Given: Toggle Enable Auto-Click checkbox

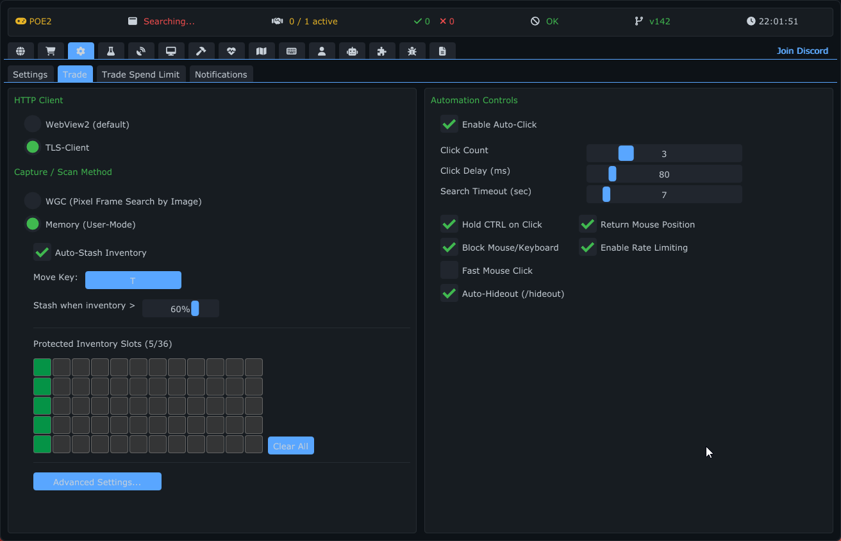Looking at the screenshot, I should [449, 124].
